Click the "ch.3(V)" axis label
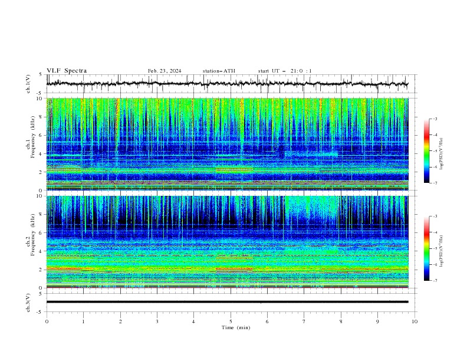 point(28,303)
